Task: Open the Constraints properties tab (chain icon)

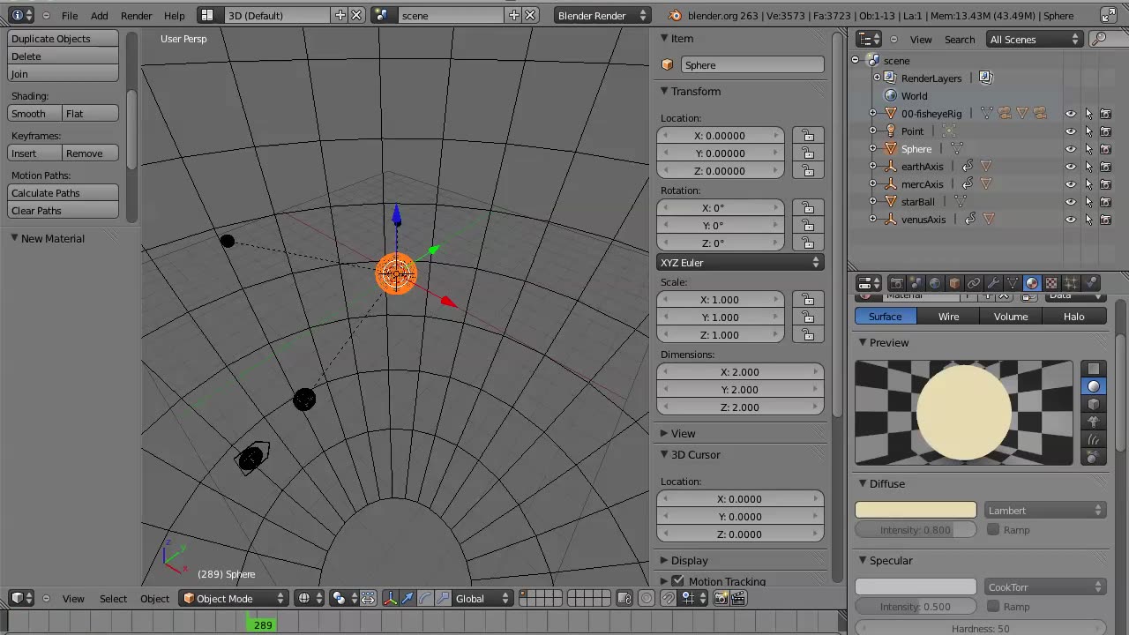Action: click(974, 283)
